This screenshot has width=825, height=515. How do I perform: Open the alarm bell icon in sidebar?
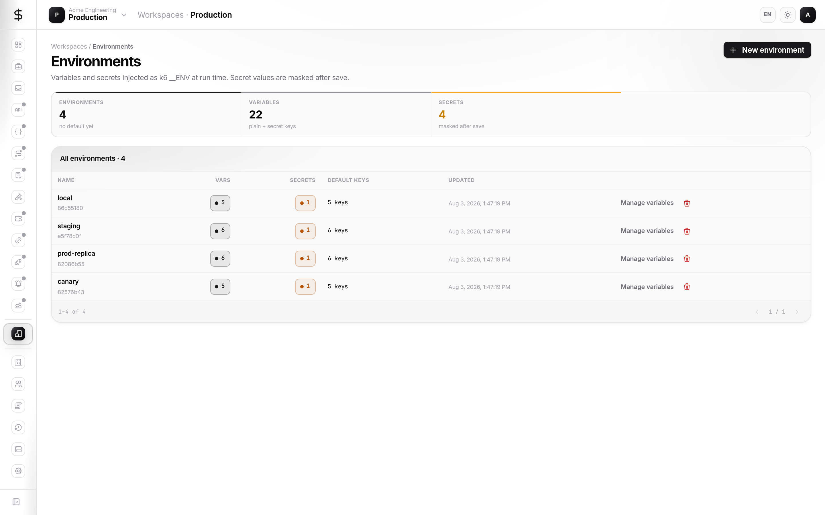tap(18, 284)
